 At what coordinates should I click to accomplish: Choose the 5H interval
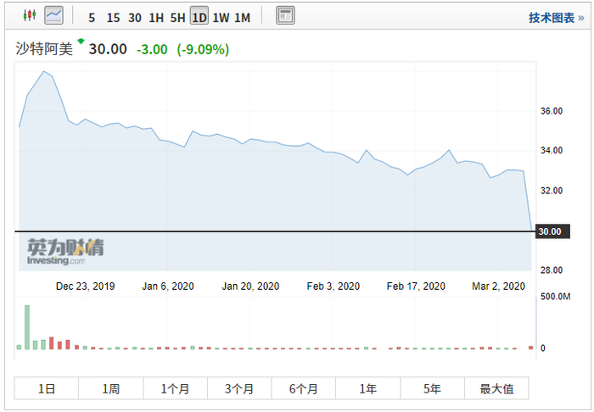[x=177, y=17]
